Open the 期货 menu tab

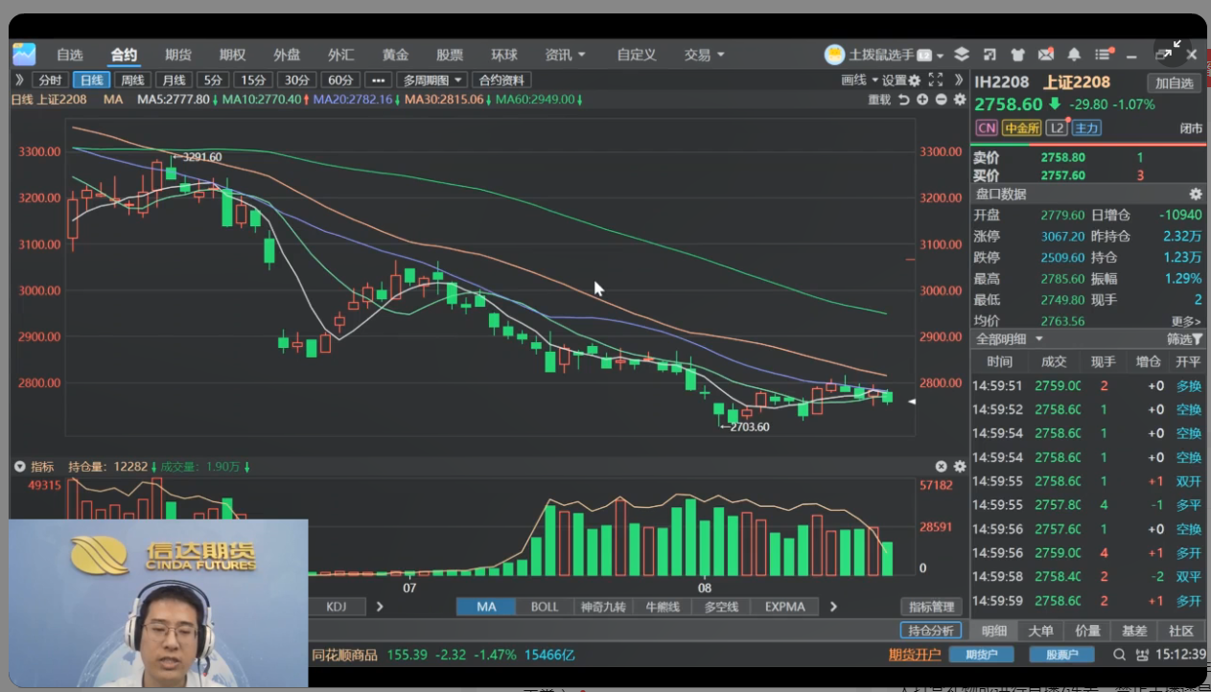tap(178, 55)
